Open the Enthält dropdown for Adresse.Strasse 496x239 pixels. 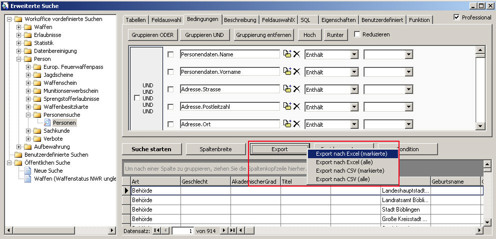click(x=355, y=89)
